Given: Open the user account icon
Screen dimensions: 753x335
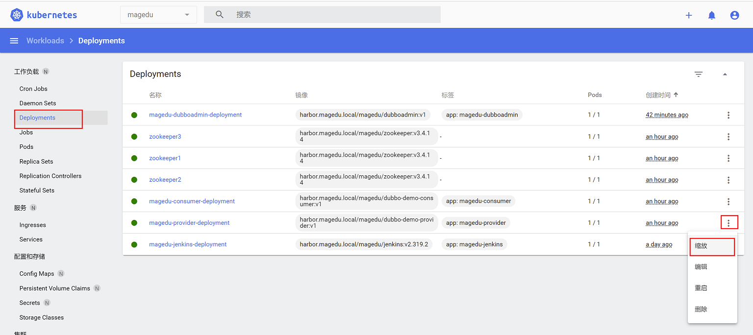Looking at the screenshot, I should pyautogui.click(x=734, y=15).
